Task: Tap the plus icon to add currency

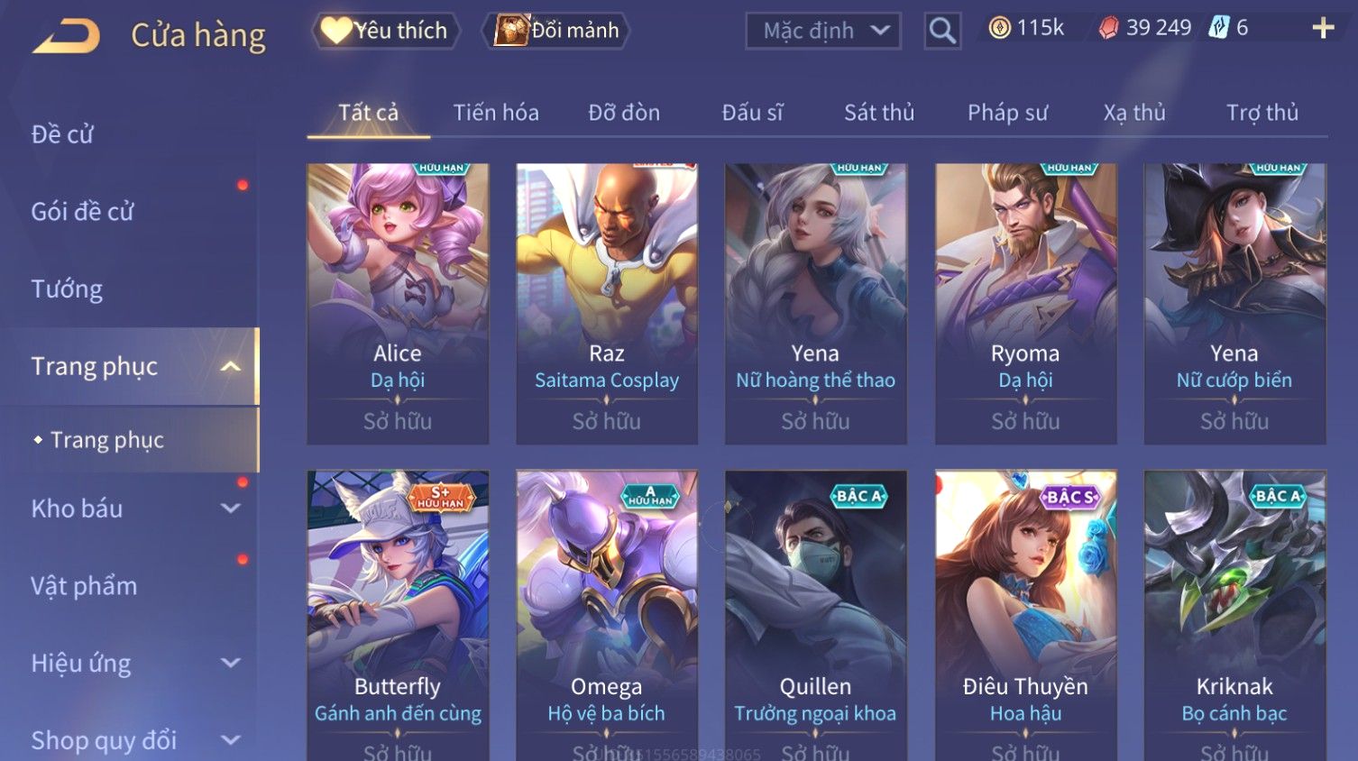Action: pyautogui.click(x=1323, y=29)
